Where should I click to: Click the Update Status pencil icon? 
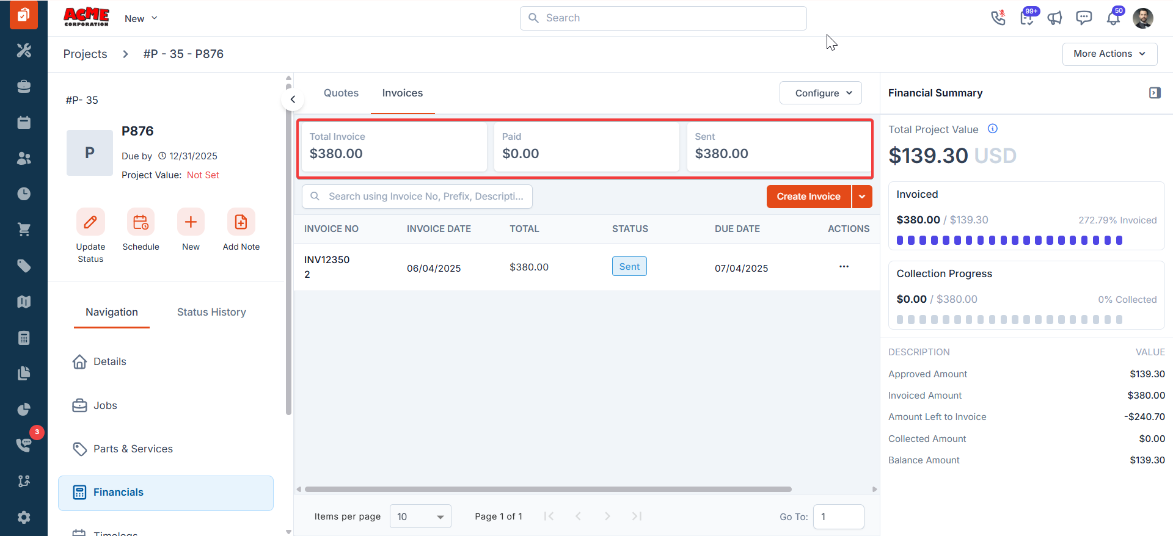coord(90,222)
